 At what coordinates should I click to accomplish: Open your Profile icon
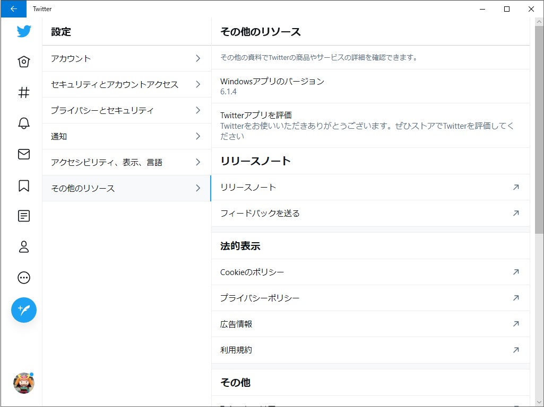tap(23, 246)
